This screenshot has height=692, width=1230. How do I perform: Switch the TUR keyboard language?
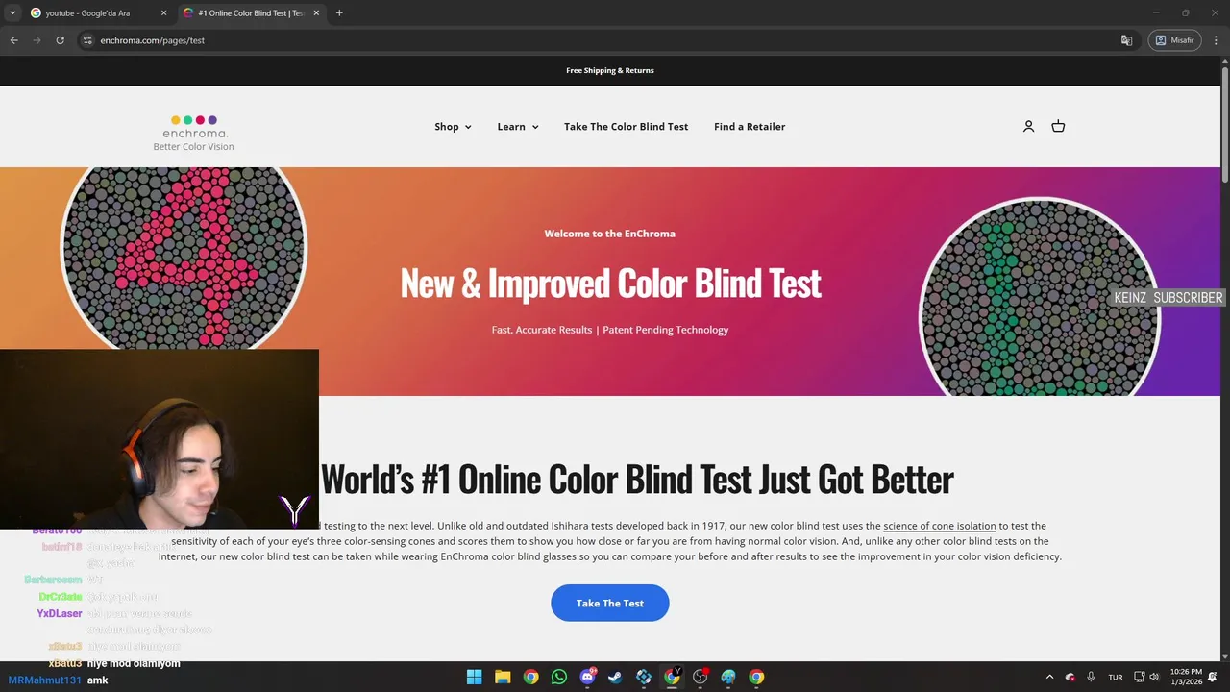click(x=1115, y=677)
